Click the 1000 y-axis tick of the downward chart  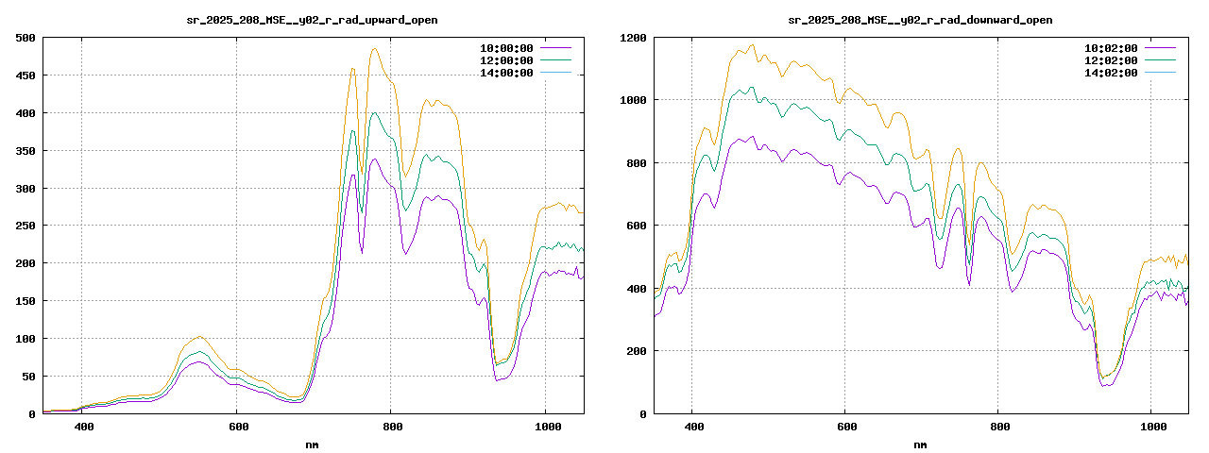pyautogui.click(x=633, y=100)
